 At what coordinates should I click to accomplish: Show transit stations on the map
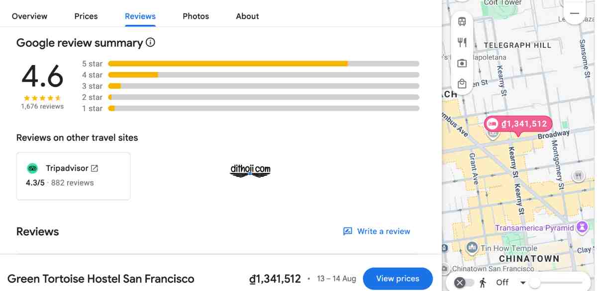[462, 22]
